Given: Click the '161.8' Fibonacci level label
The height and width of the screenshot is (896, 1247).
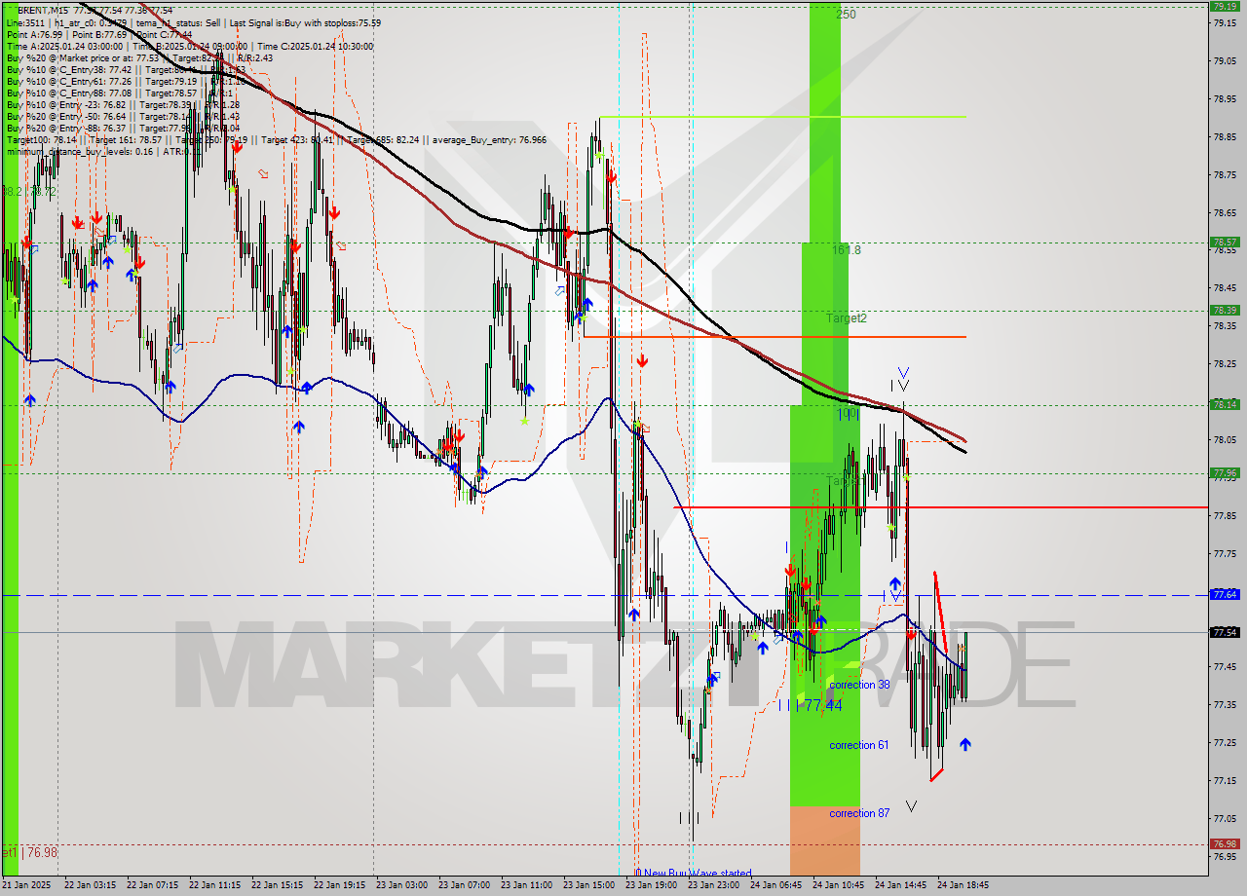Looking at the screenshot, I should pos(846,249).
